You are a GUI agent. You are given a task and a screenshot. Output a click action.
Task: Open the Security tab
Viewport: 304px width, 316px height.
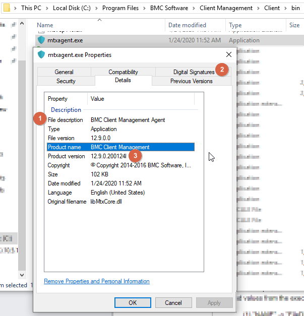[66, 81]
